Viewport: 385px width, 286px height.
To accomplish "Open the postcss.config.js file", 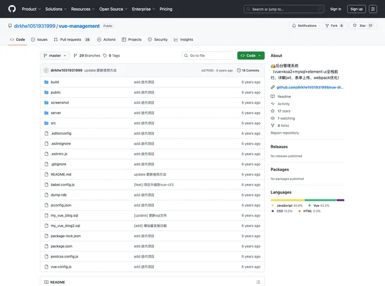I will pos(64,256).
